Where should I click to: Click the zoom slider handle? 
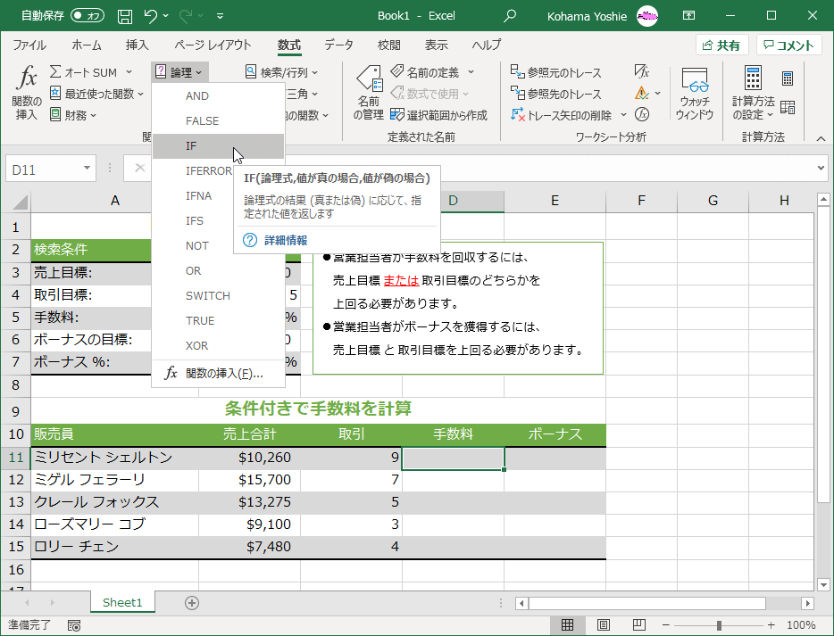click(x=719, y=625)
